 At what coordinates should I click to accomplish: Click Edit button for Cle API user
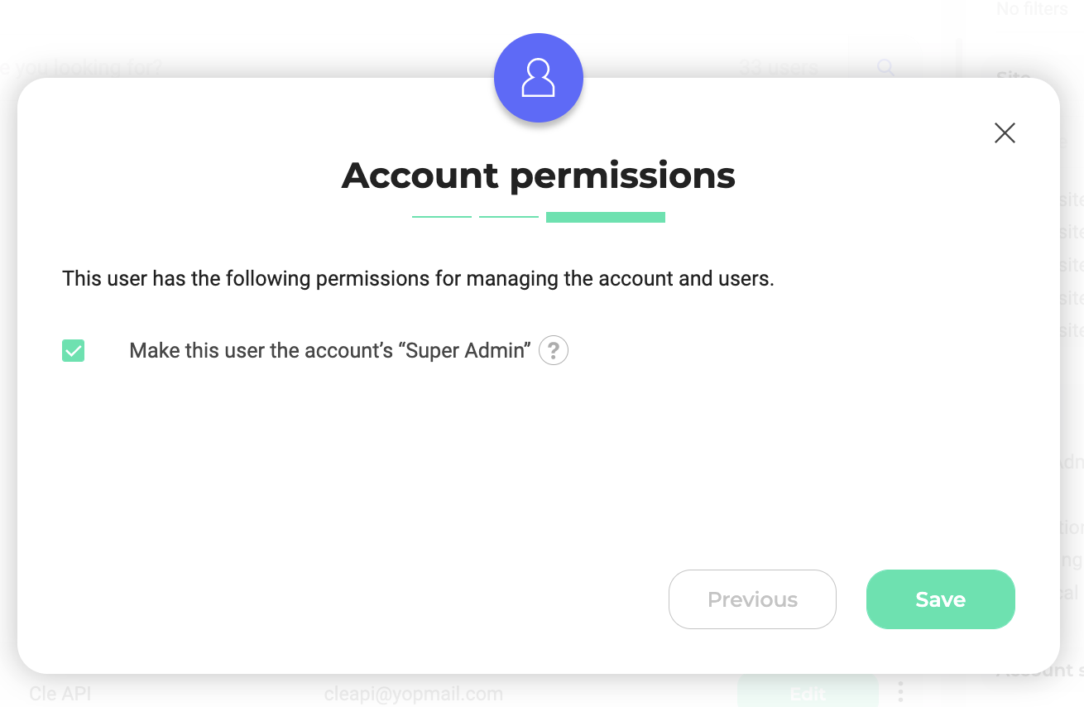coord(807,693)
